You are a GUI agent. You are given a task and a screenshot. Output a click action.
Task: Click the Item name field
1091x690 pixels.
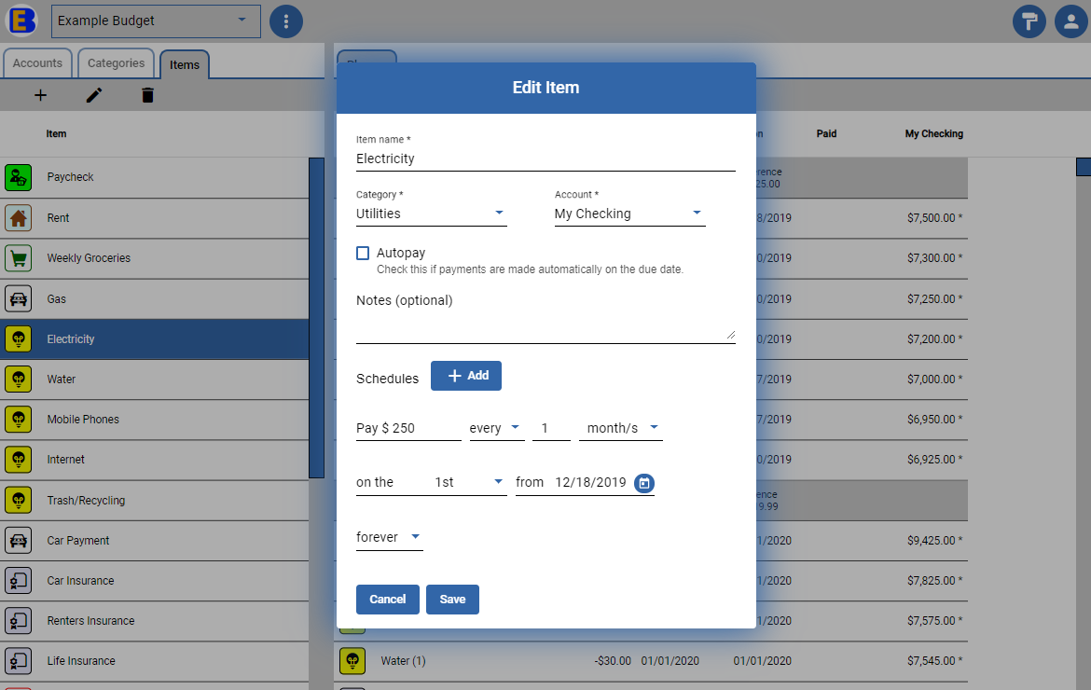[545, 159]
